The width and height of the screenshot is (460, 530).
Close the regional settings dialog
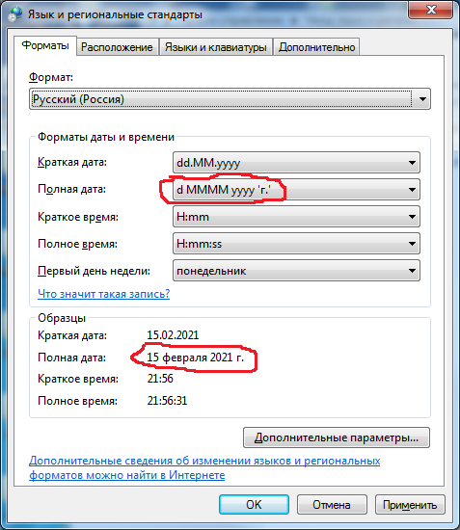(x=430, y=10)
